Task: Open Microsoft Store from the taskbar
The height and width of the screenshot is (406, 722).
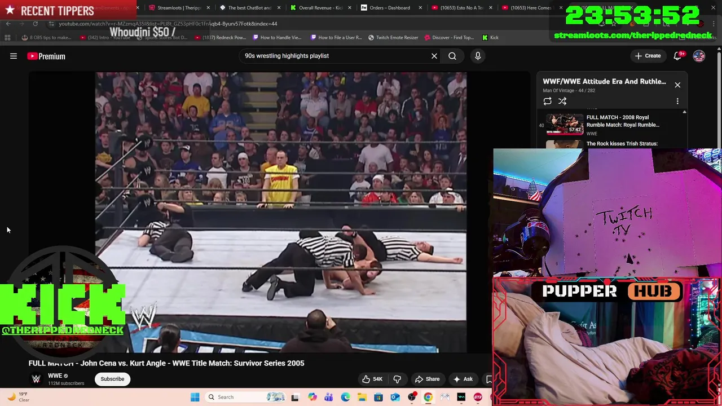Action: click(x=378, y=397)
